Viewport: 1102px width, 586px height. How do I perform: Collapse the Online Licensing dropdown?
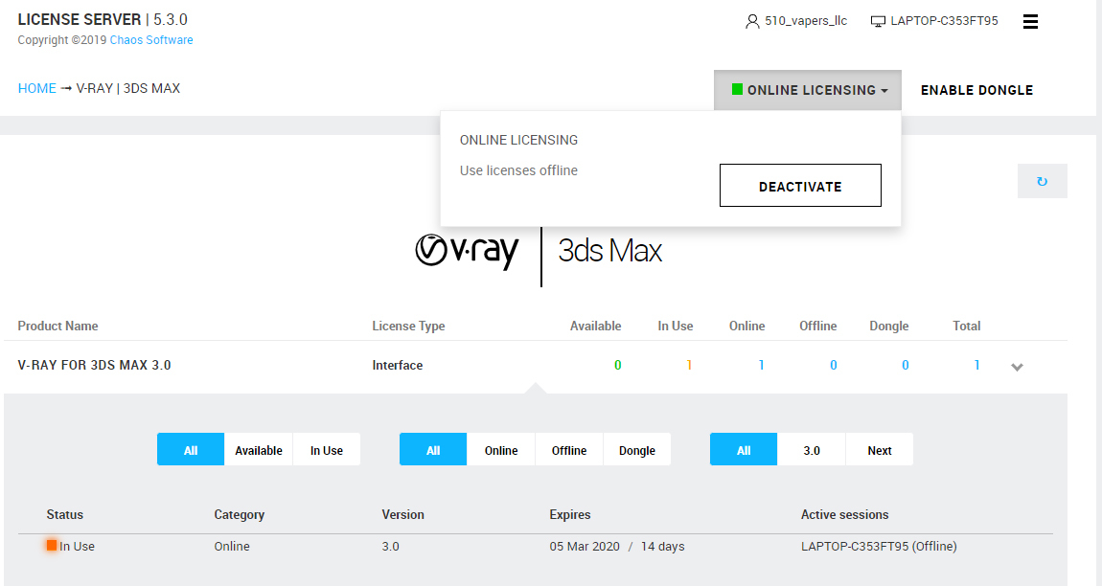[x=808, y=90]
